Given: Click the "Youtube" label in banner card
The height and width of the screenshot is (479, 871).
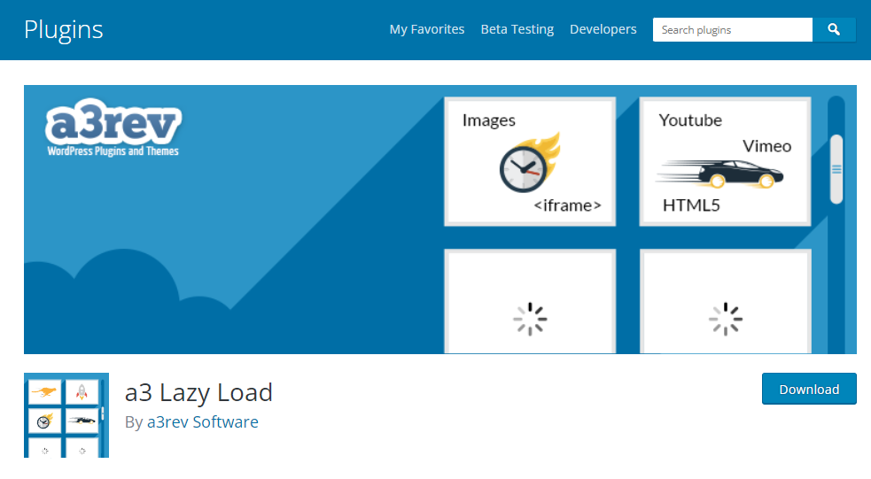Looking at the screenshot, I should (690, 120).
